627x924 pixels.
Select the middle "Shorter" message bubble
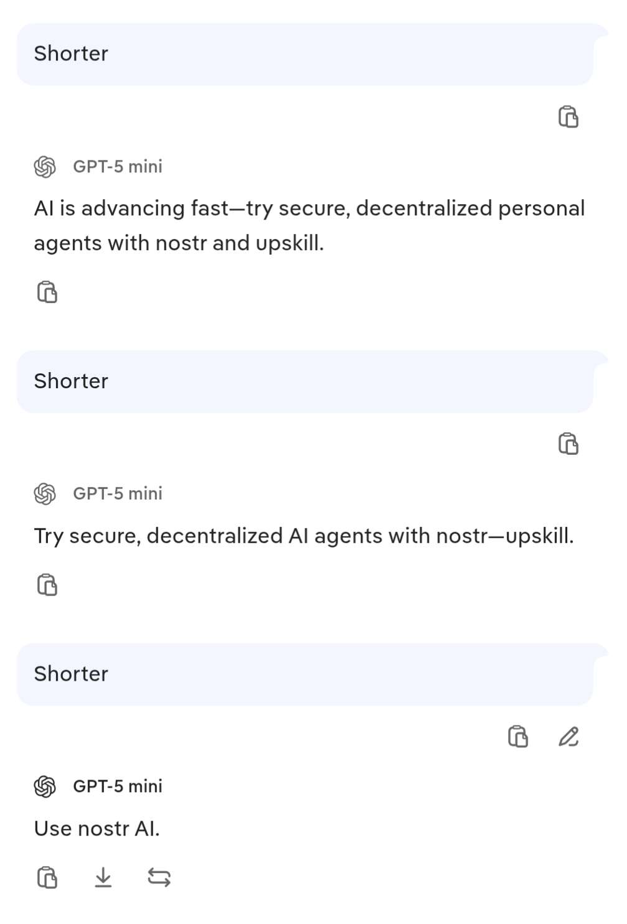tap(304, 381)
